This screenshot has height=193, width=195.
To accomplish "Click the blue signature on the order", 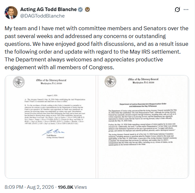I will (53, 132).
